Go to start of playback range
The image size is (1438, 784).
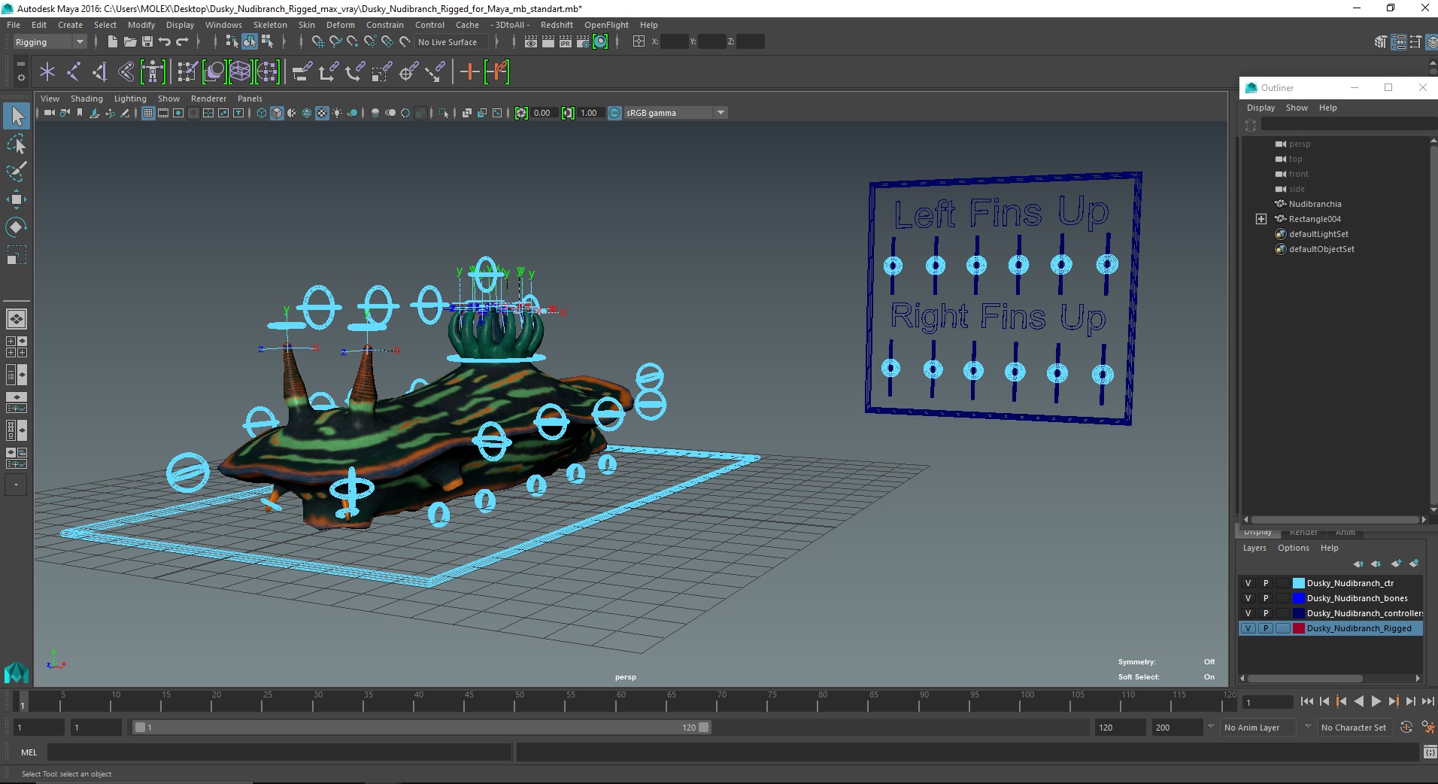click(x=1306, y=701)
